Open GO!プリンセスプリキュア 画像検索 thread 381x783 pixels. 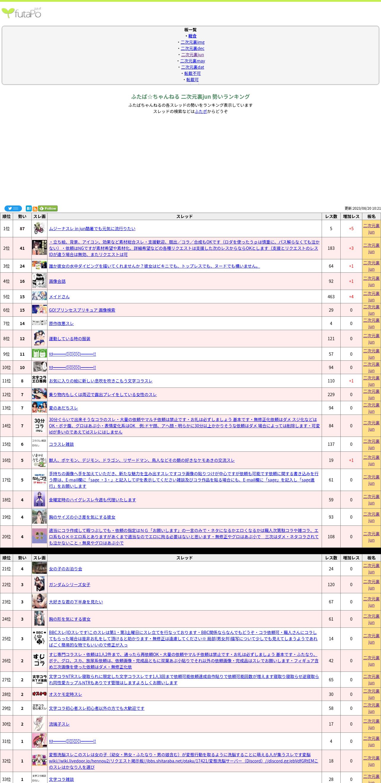82,310
